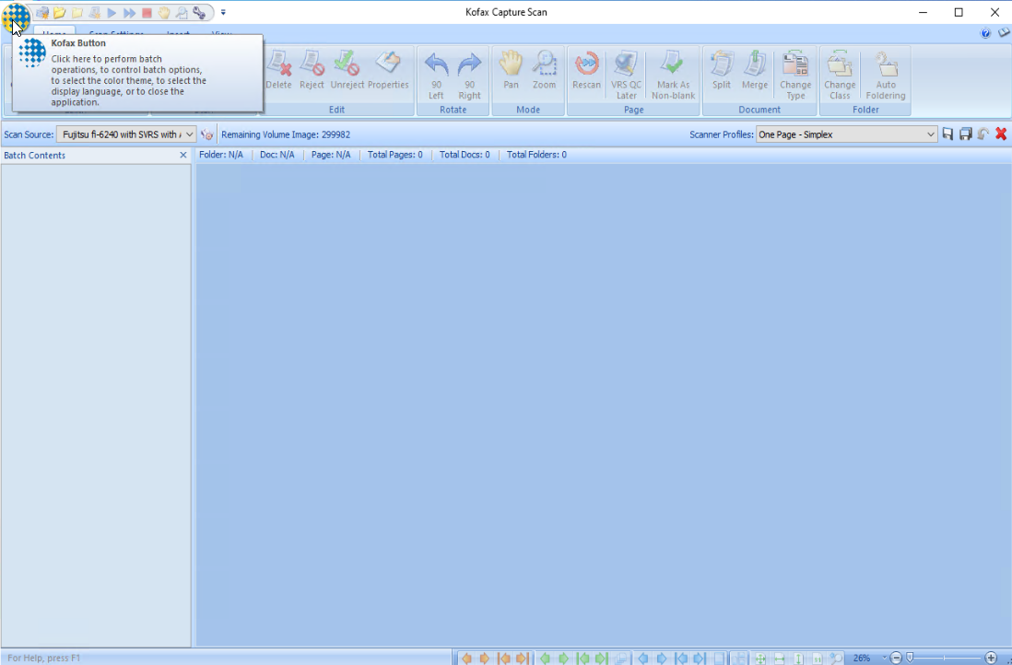Screen dimensions: 1012x665
Task: Click the orange left arrow in status bar
Action: click(x=466, y=659)
